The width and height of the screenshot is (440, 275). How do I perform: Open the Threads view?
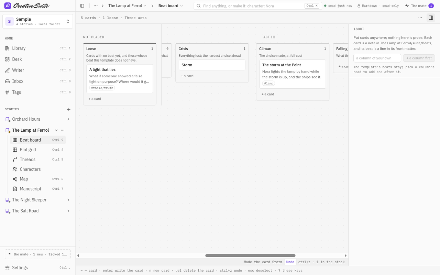coord(38,159)
